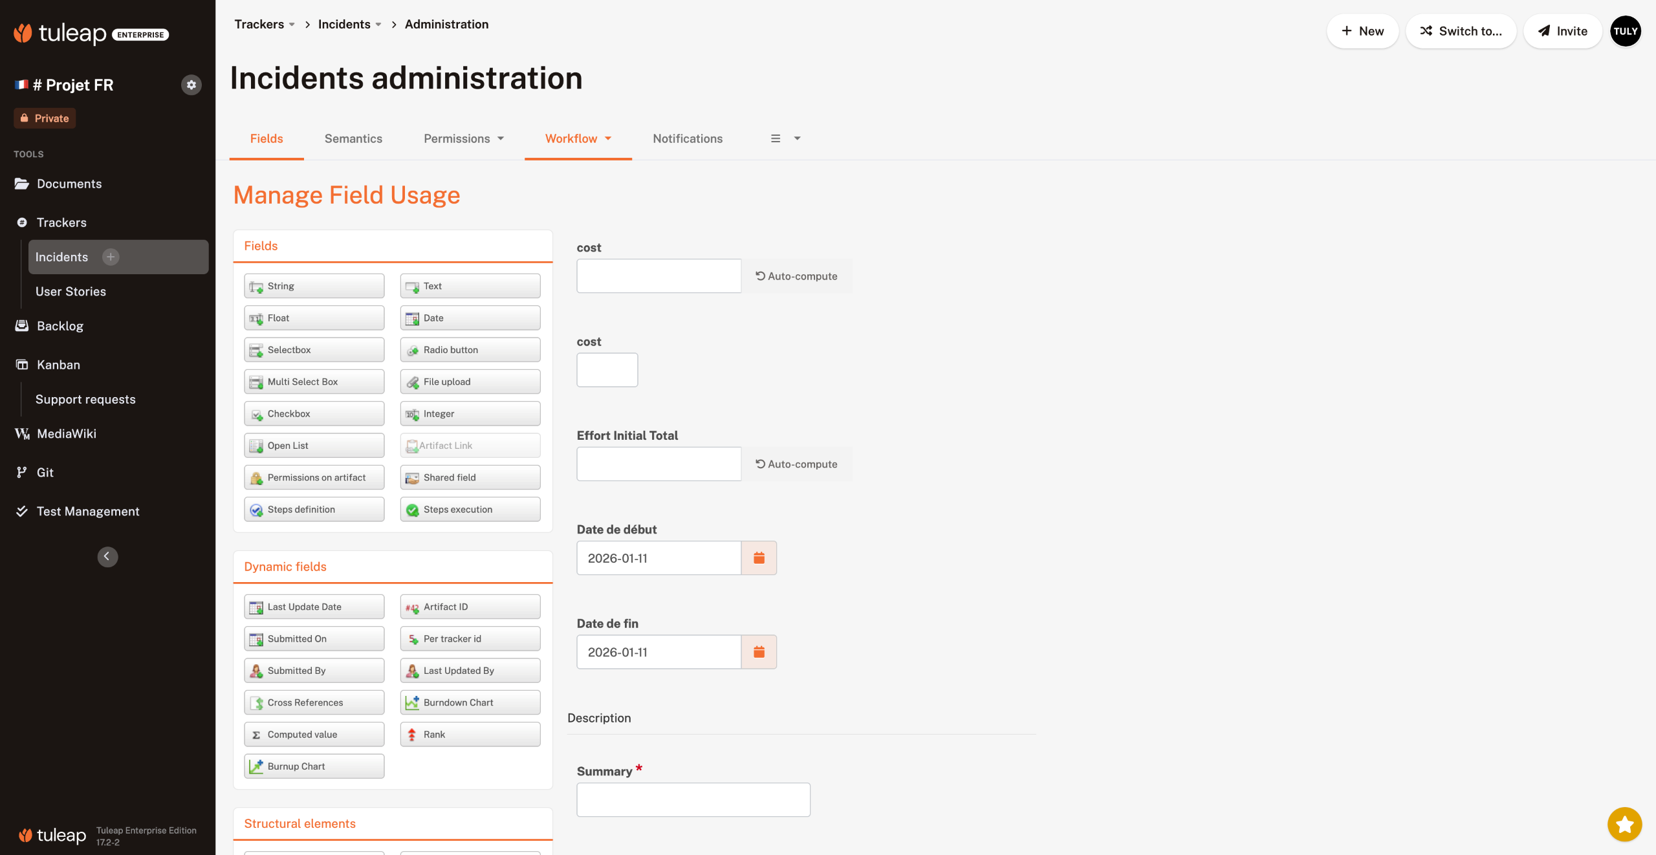Click the yellow star button
This screenshot has width=1656, height=855.
[1624, 824]
